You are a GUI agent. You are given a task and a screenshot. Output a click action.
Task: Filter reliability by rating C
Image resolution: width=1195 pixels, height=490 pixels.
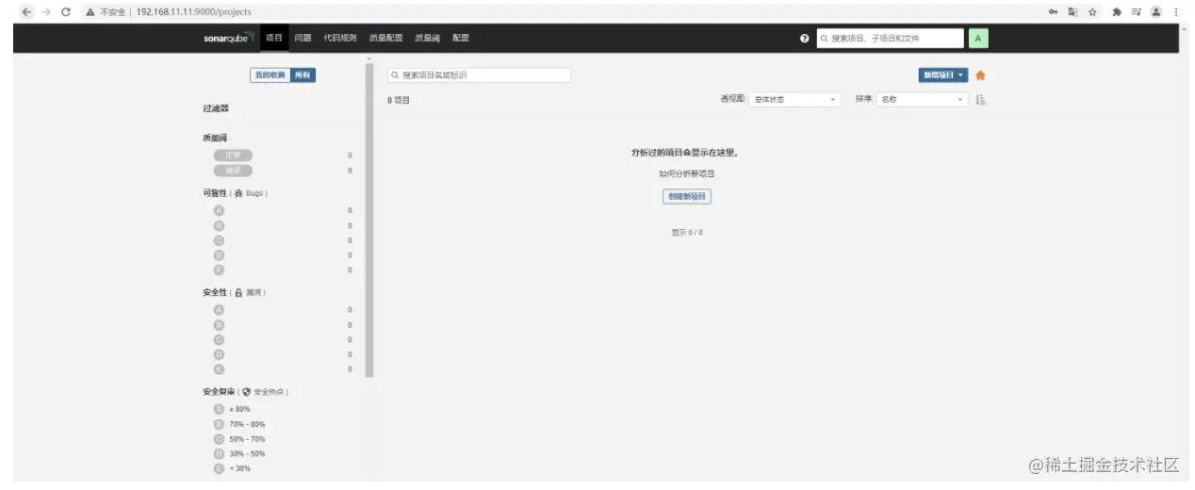[220, 240]
